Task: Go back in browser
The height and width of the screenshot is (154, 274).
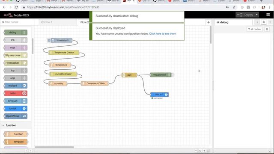Action: (4, 7)
